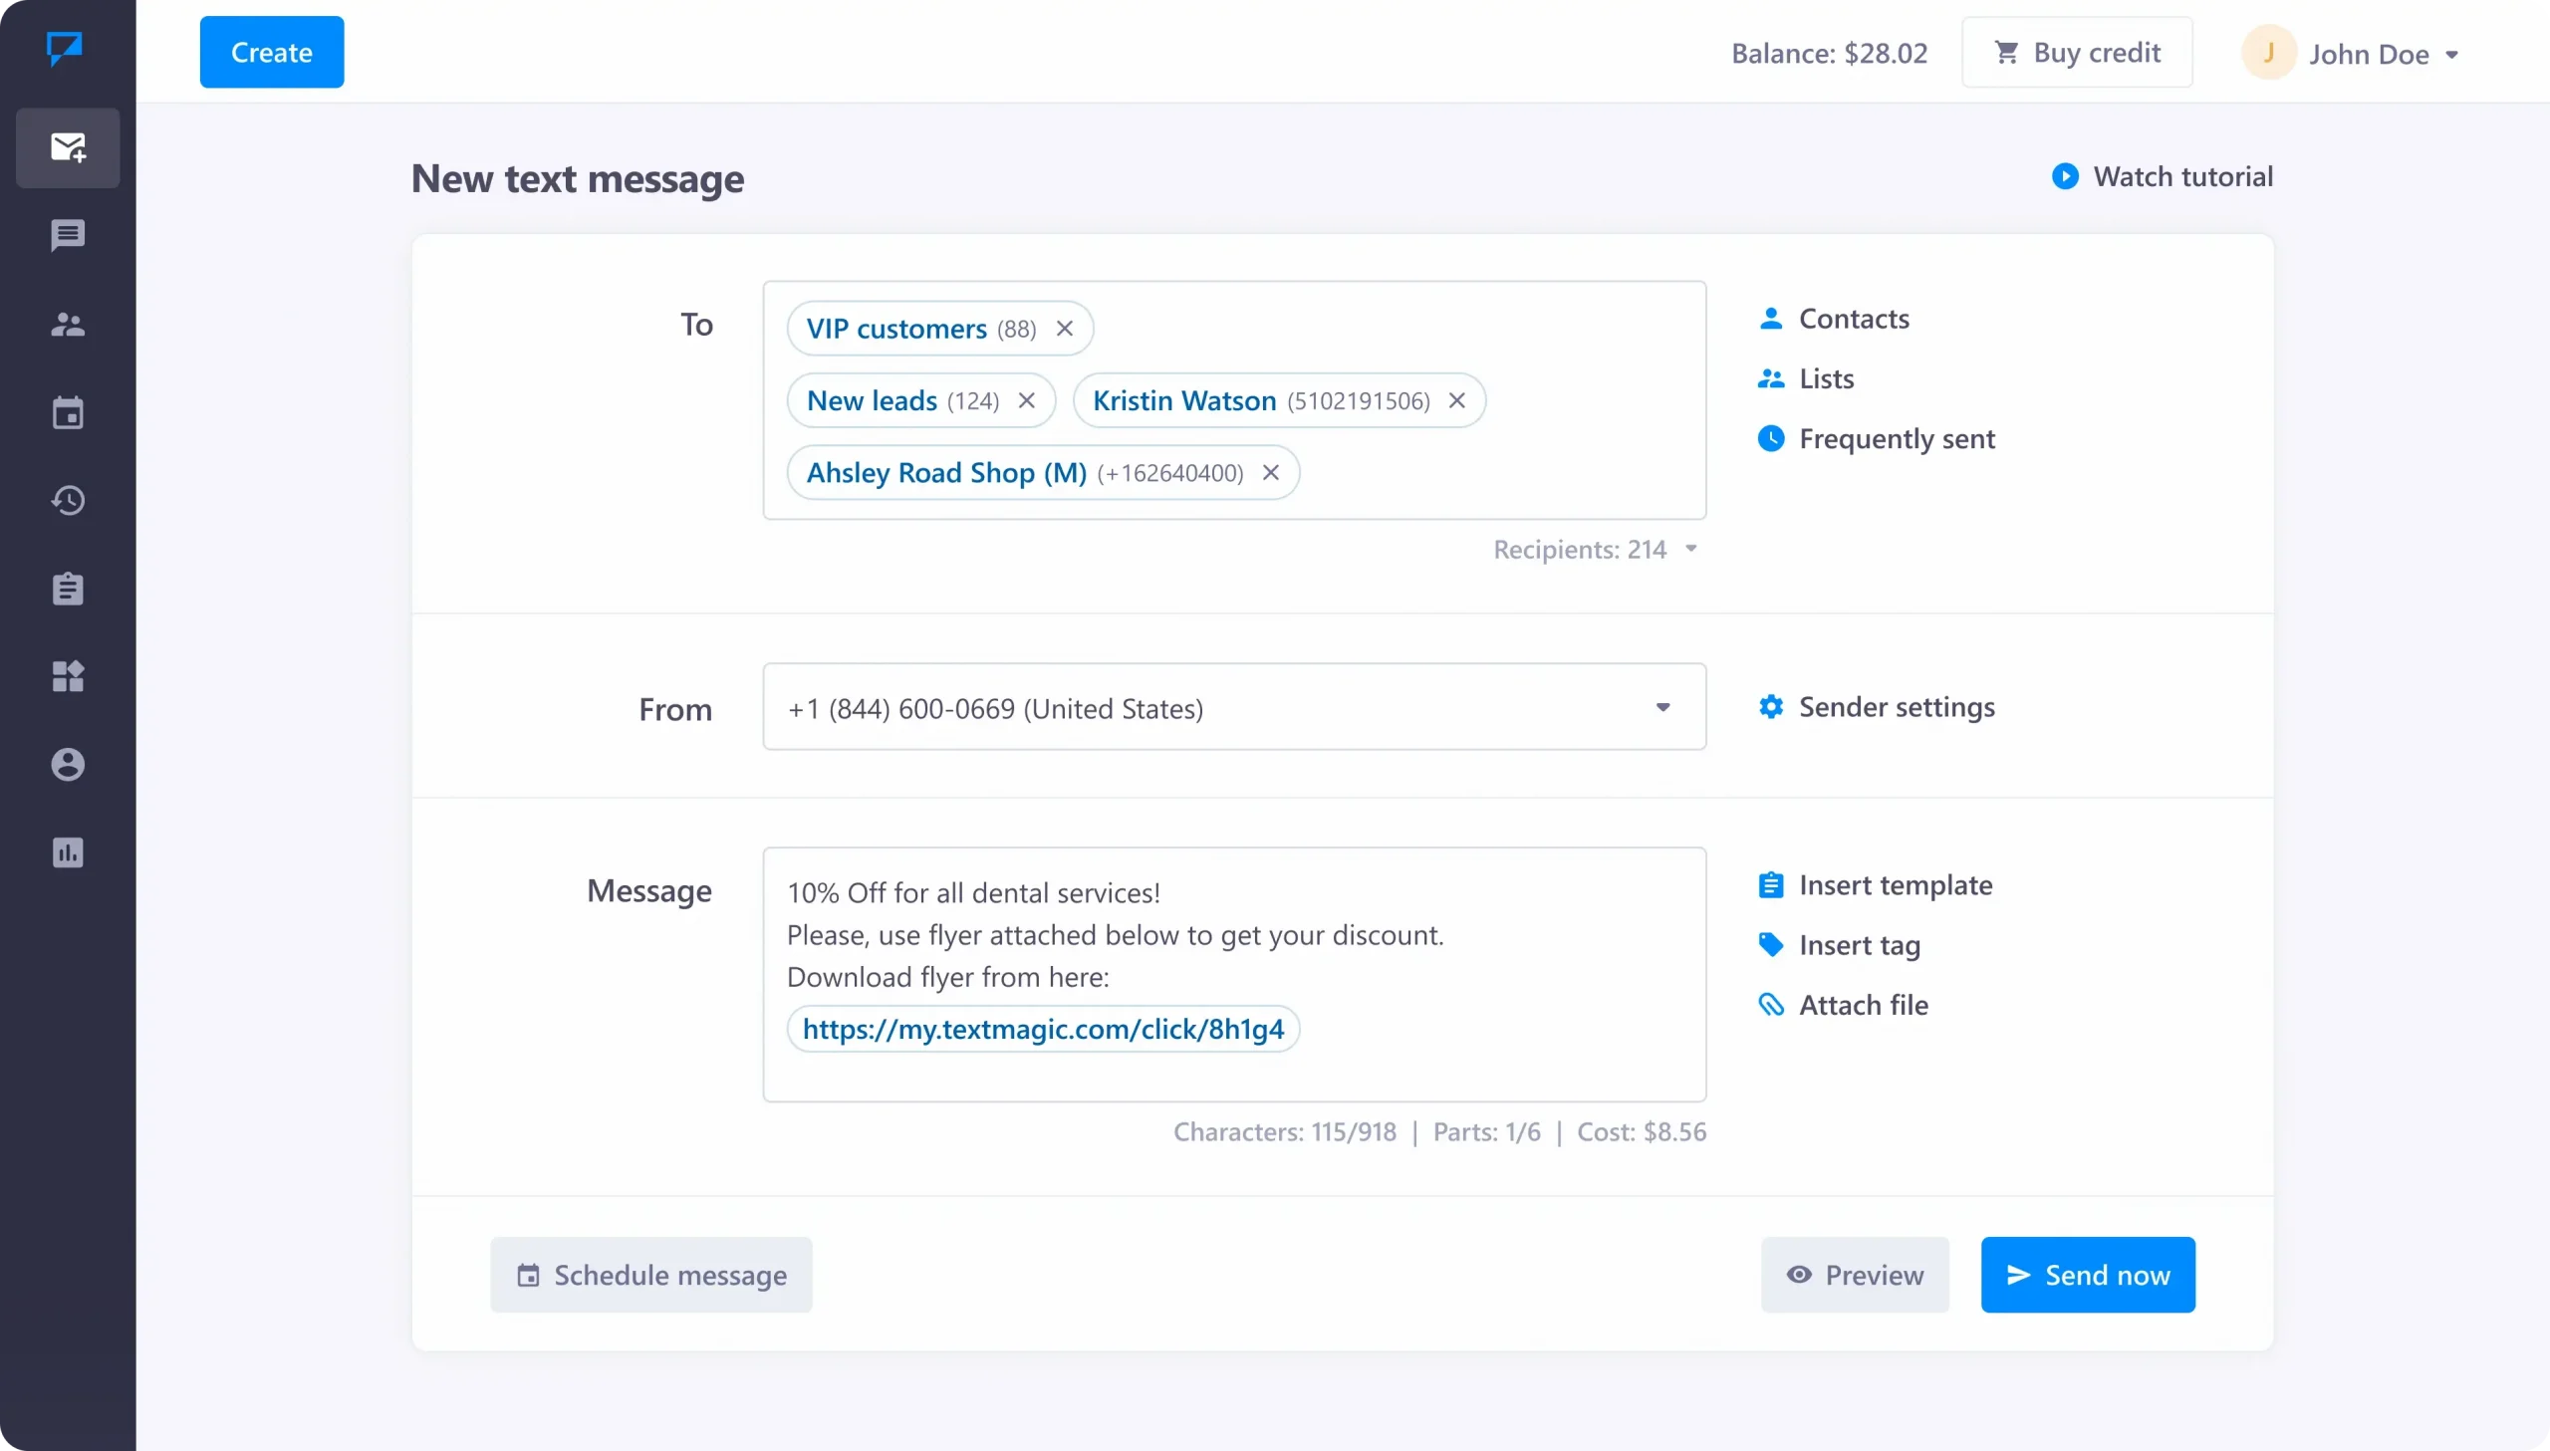Expand the Recipients: 214 dropdown

point(1691,549)
